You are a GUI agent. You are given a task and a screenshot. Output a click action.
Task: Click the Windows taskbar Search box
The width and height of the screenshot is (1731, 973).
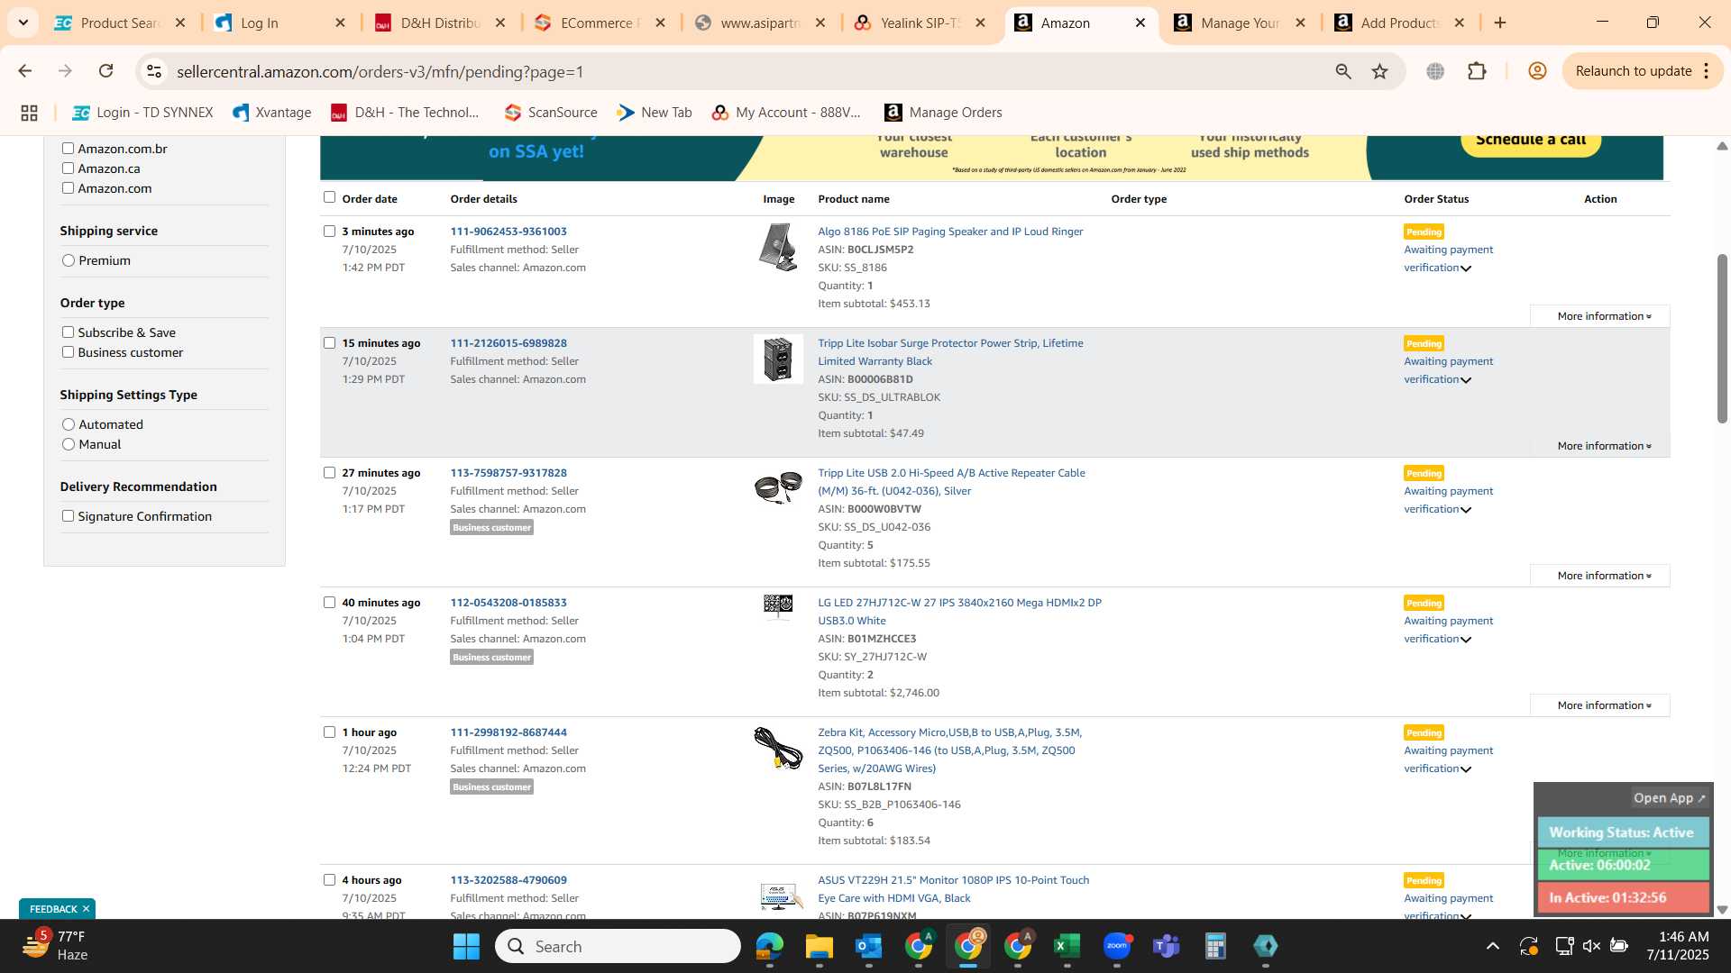pyautogui.click(x=618, y=946)
